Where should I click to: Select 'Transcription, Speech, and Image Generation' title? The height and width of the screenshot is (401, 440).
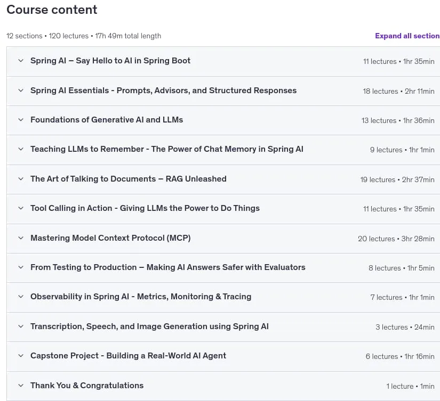(149, 326)
